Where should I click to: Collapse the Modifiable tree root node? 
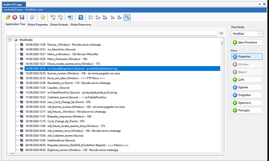coord(10,40)
